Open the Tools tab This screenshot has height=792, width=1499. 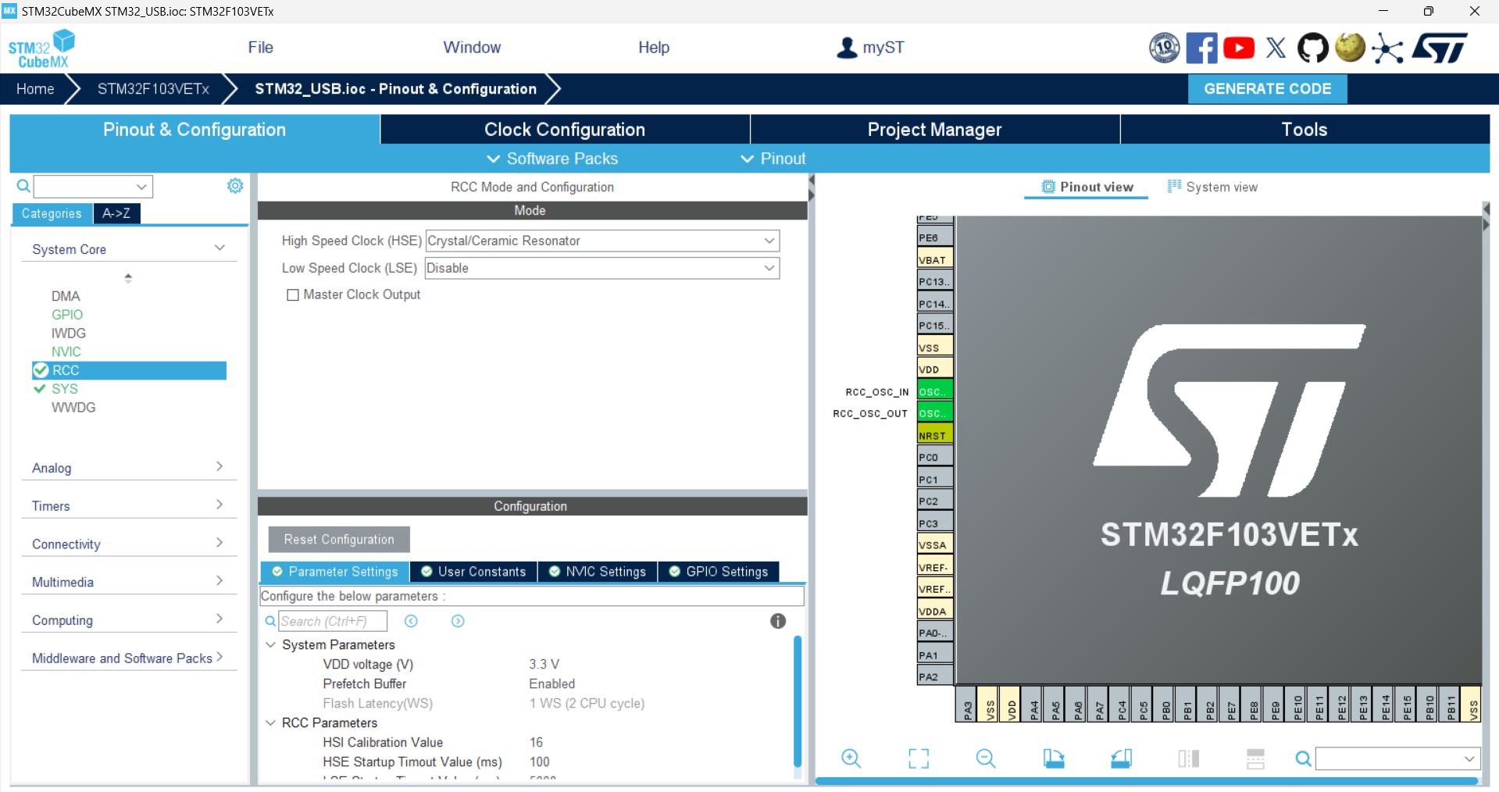pos(1304,130)
